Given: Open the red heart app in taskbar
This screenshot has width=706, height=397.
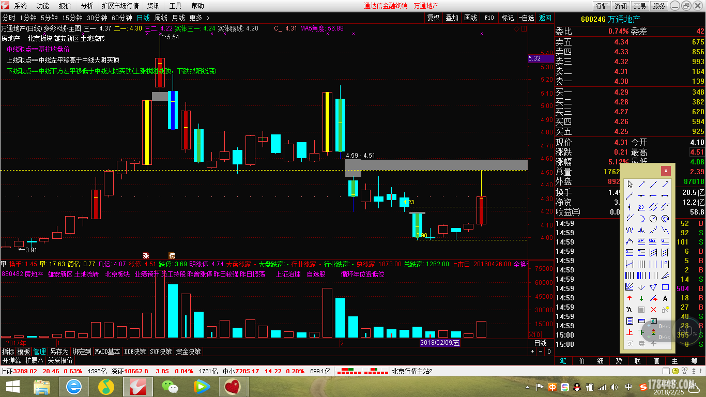Looking at the screenshot, I should click(x=234, y=387).
